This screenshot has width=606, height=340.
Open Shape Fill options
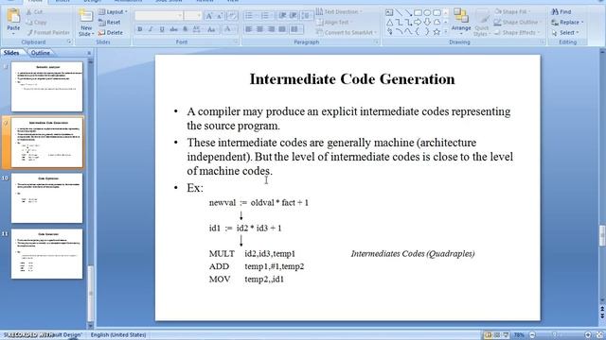(x=512, y=12)
